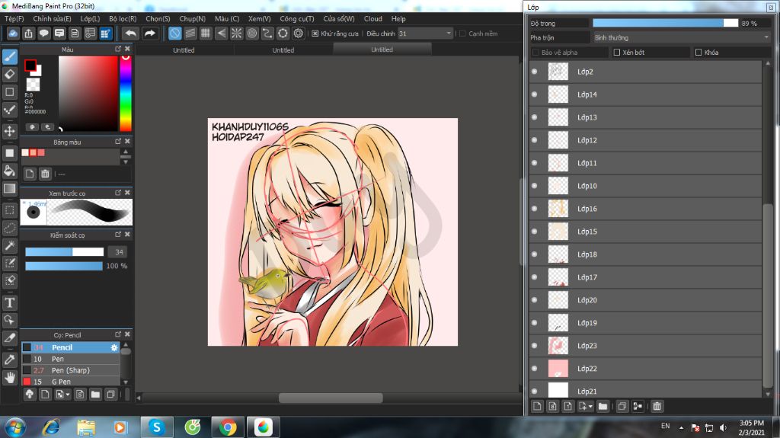Screen dimensions: 780x438
Task: Click the export/share icon in toolbar
Action: click(x=28, y=34)
